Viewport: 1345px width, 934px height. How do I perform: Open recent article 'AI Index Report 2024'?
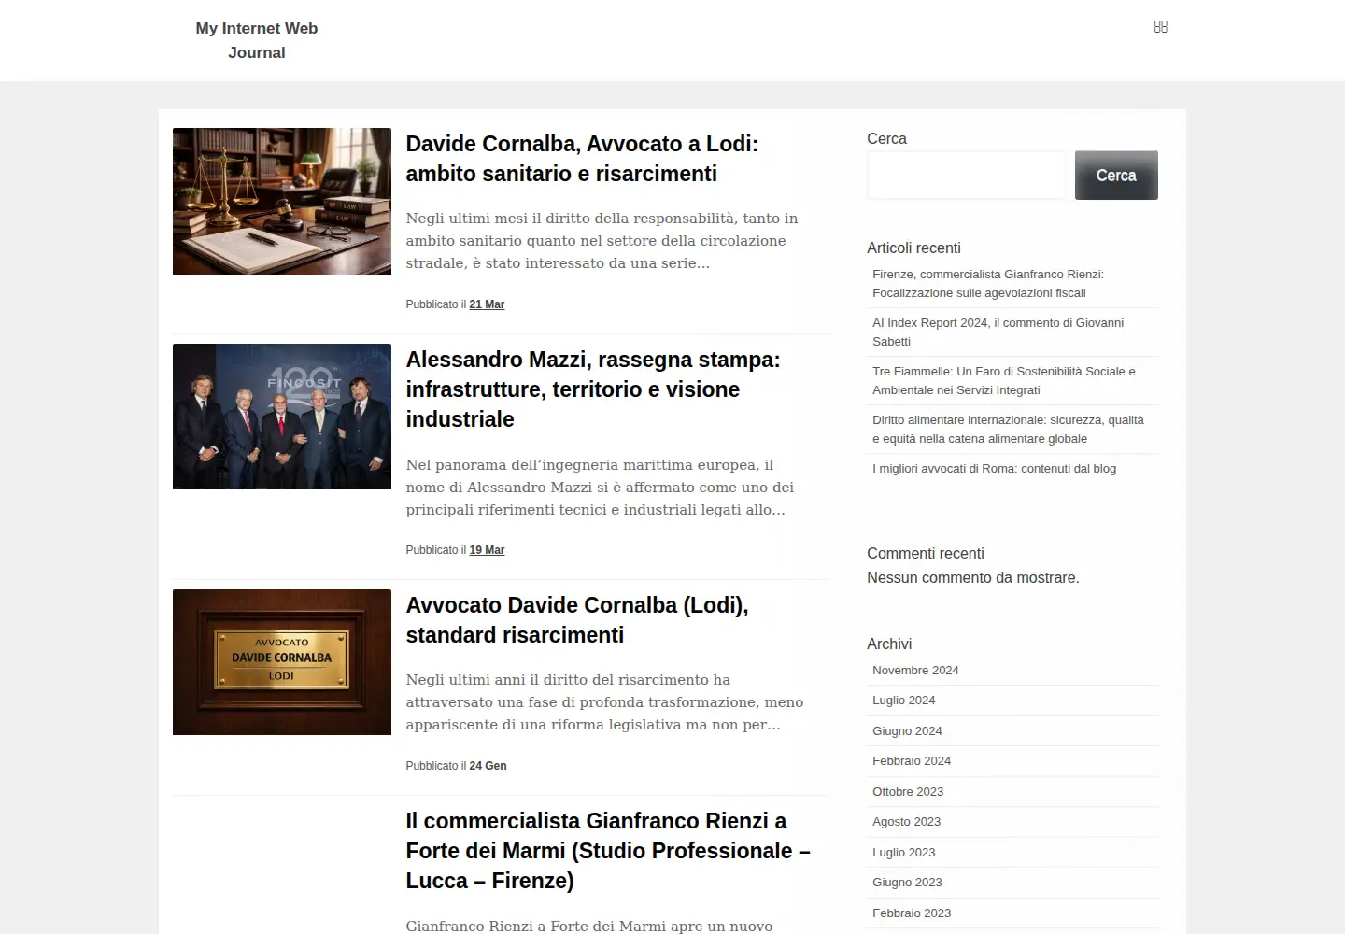[x=998, y=333]
